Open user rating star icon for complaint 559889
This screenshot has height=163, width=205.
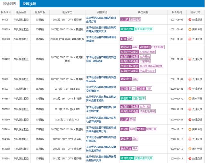[x=190, y=29]
